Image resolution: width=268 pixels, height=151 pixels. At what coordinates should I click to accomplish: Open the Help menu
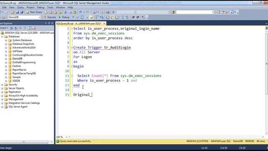point(70,8)
